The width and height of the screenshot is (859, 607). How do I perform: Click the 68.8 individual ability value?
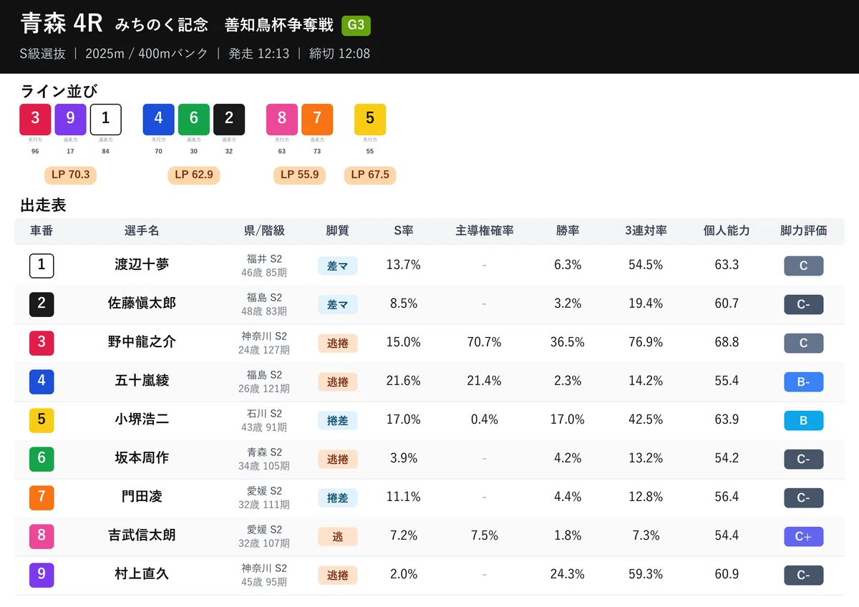pos(727,342)
